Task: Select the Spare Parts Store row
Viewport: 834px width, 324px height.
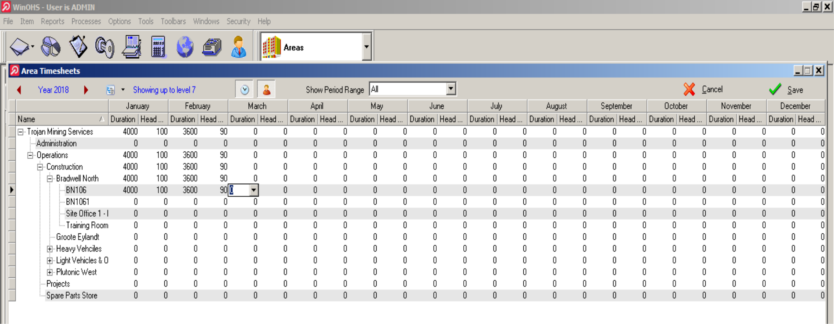Action: 72,295
